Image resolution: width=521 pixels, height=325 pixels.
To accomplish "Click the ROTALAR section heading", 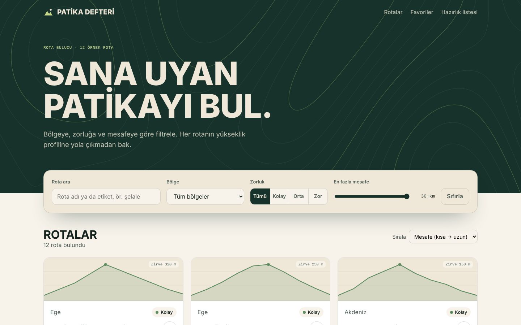I will [x=70, y=235].
